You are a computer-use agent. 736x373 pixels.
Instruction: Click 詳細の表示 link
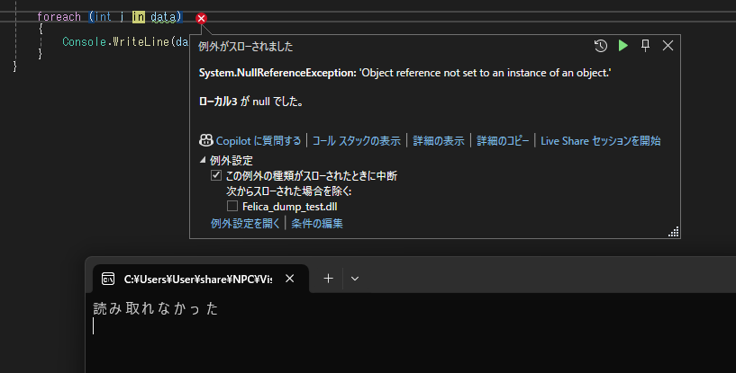(x=439, y=140)
